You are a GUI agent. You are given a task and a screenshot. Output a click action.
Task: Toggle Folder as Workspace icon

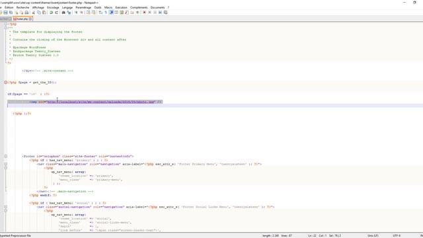click(132, 13)
